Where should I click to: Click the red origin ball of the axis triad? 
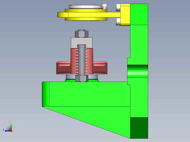[11, 131]
